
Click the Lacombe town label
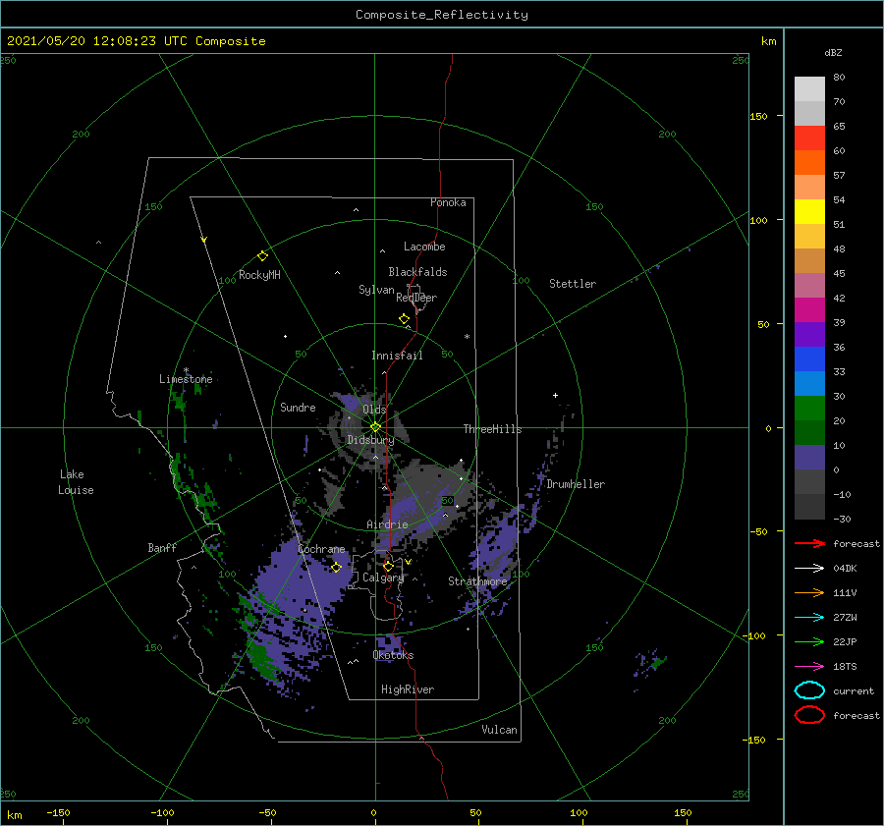424,247
